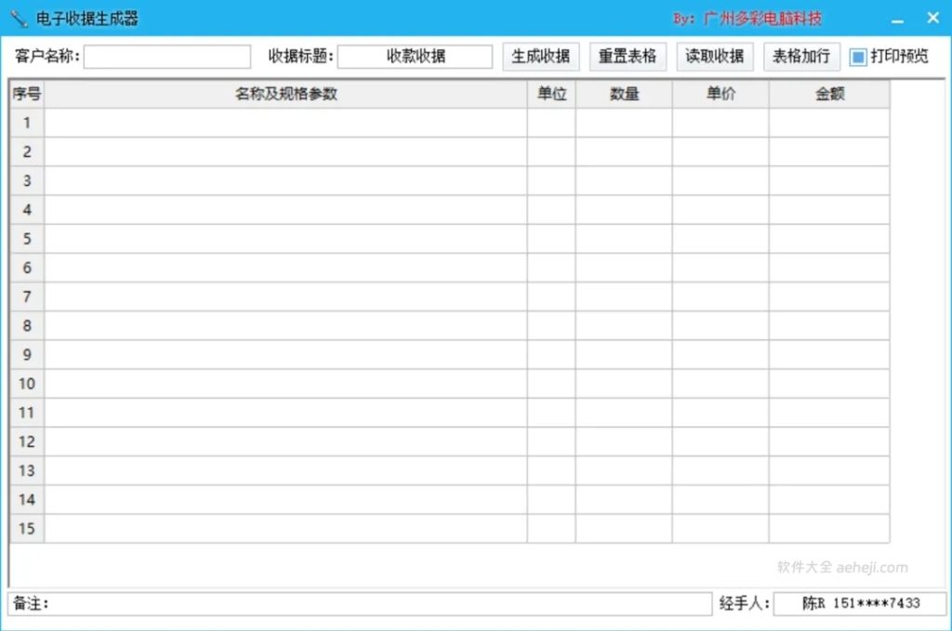Click the 读取收据 load receipt button

tap(713, 56)
